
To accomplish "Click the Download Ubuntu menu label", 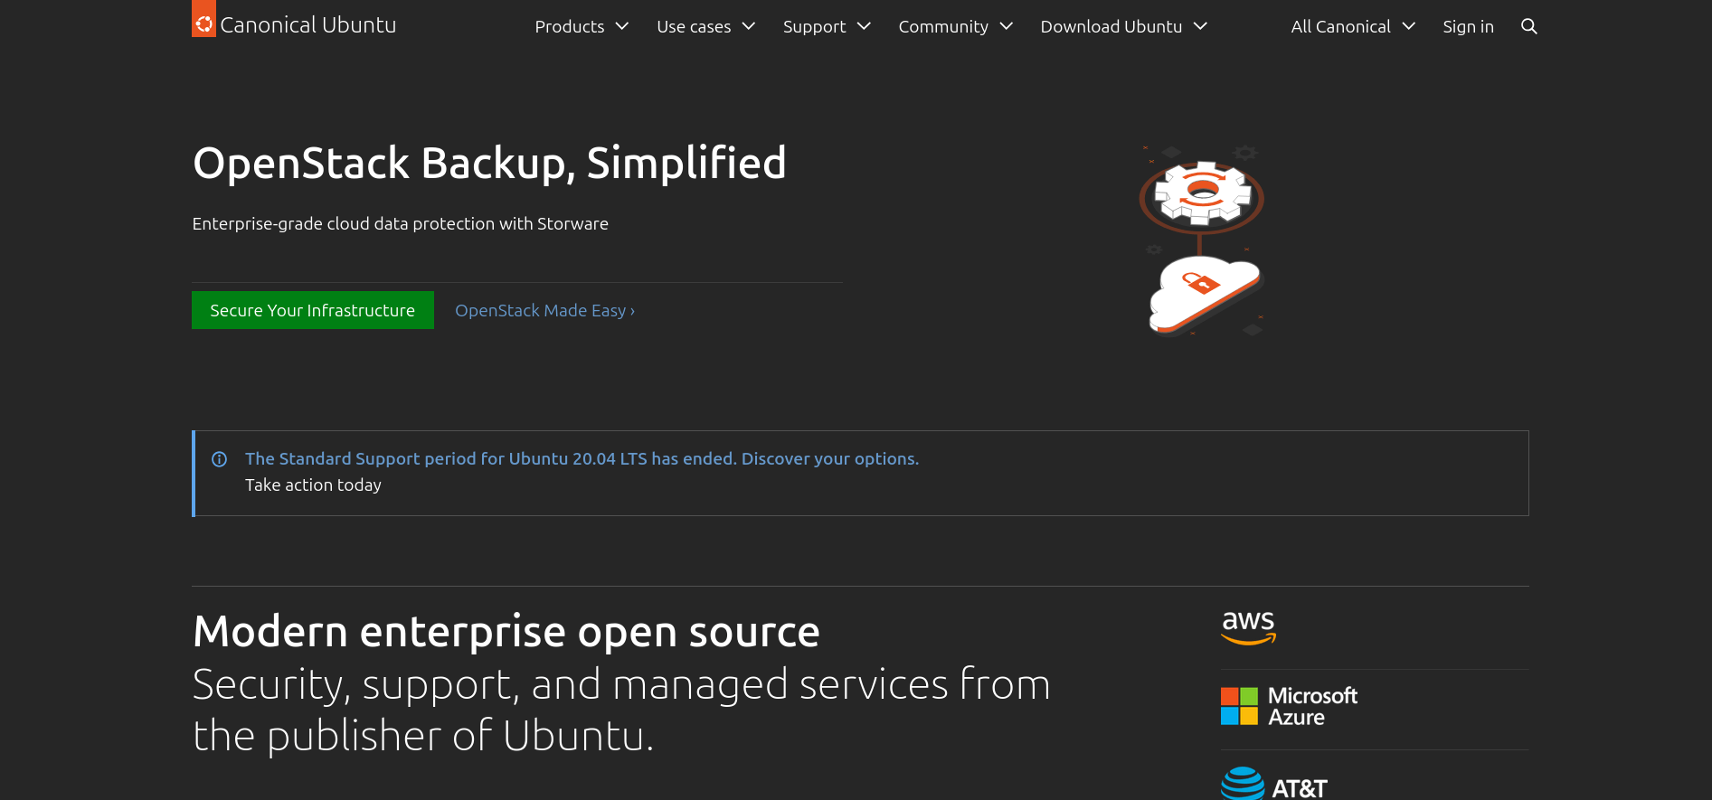I will click(x=1111, y=26).
